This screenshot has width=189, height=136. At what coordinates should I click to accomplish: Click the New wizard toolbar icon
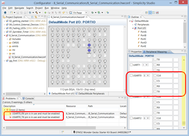11,12
